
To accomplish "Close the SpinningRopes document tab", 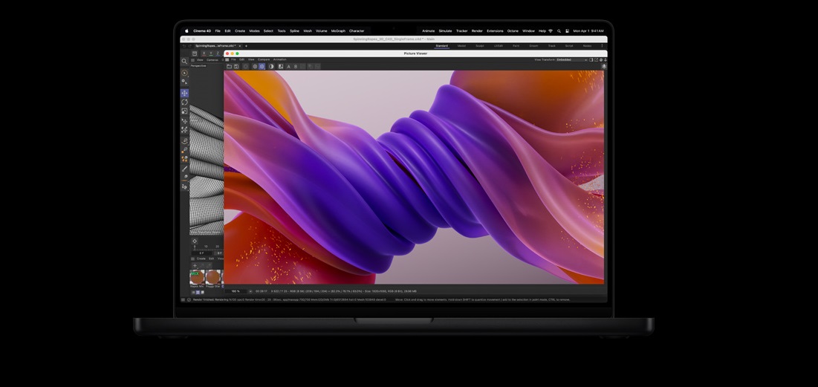I will [240, 46].
